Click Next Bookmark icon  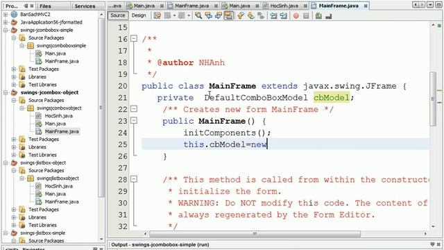coord(250,15)
